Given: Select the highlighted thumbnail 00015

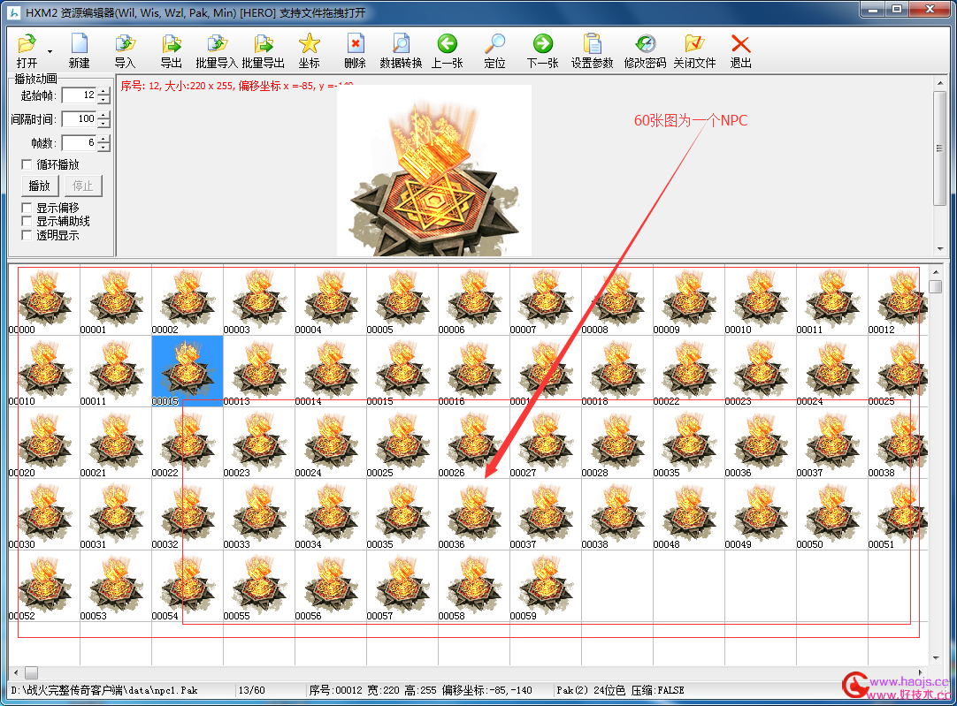Looking at the screenshot, I should point(188,371).
